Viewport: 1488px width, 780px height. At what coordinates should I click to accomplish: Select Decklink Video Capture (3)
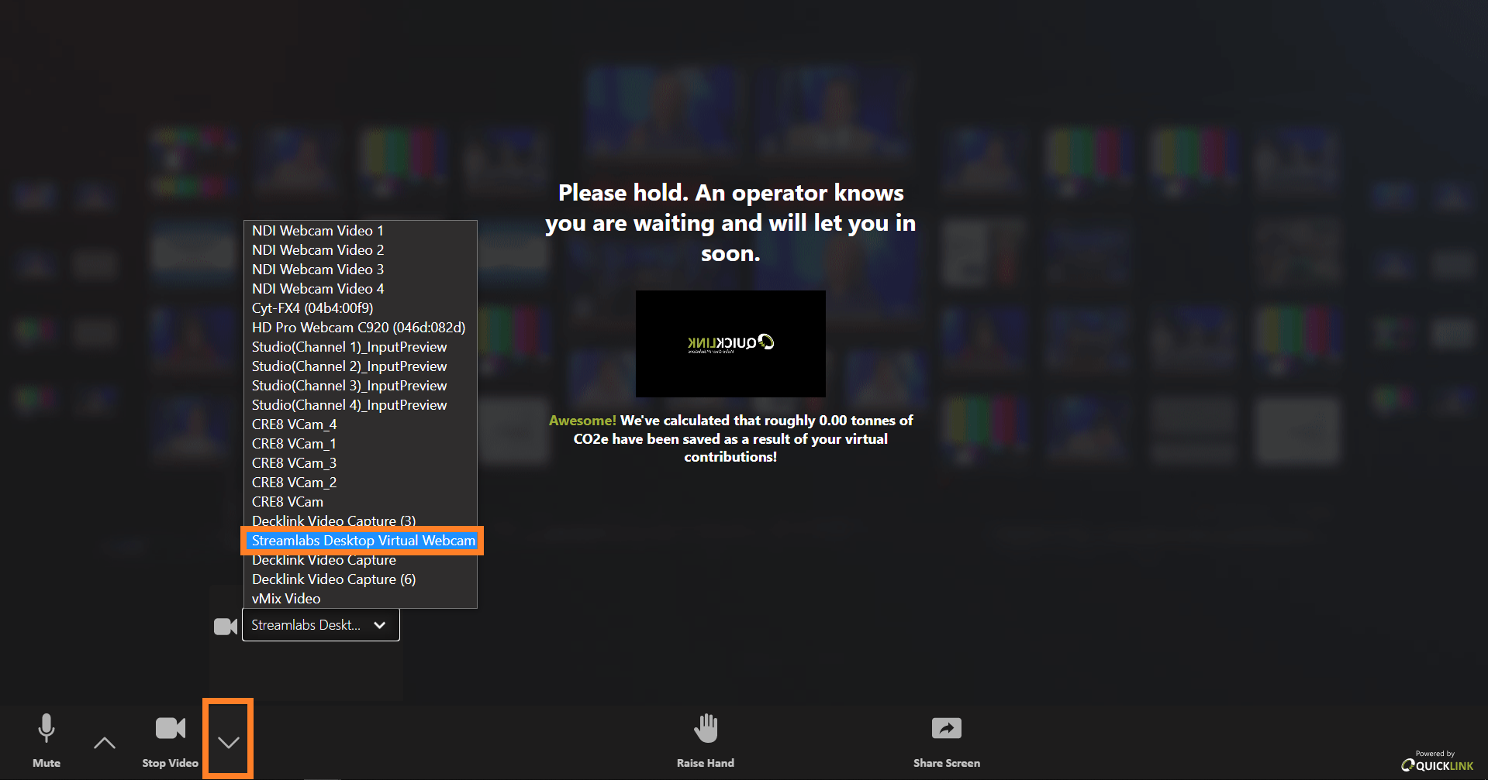[x=361, y=521]
